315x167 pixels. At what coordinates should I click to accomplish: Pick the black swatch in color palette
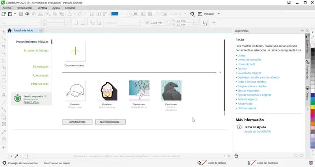coord(313,50)
